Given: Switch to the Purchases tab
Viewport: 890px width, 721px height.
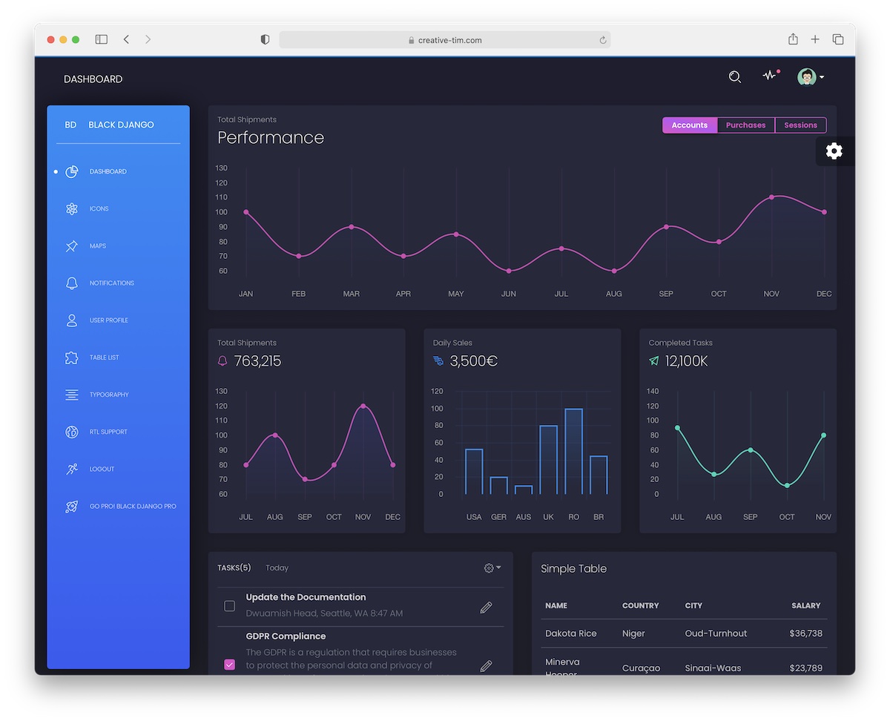Looking at the screenshot, I should click(745, 125).
